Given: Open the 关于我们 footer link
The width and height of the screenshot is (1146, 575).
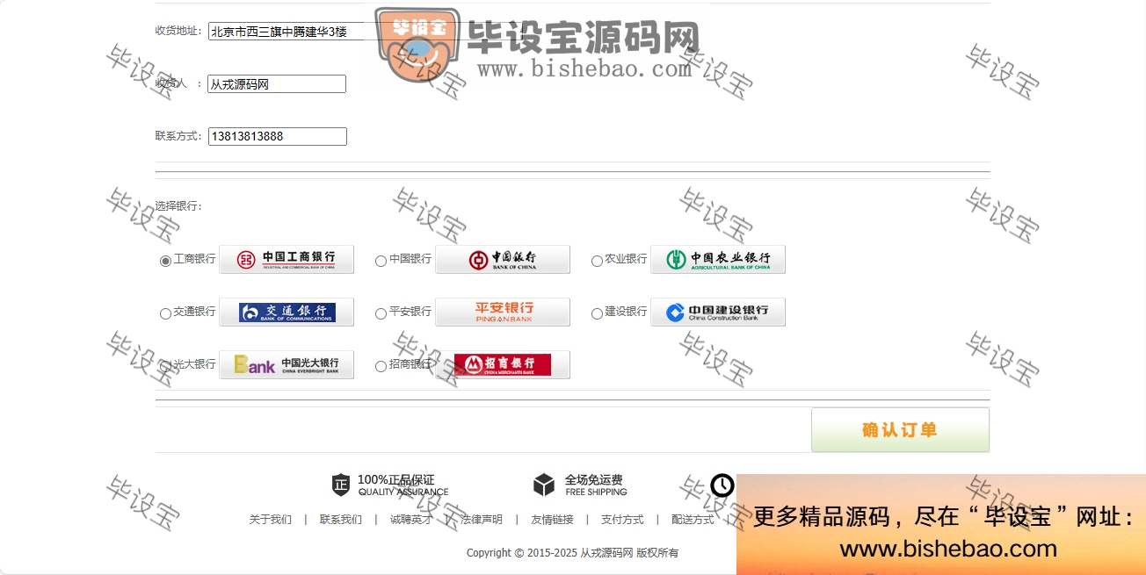Looking at the screenshot, I should click(x=271, y=520).
